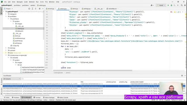Toggle the ExcelReader tool window
The image size is (187, 105).
(26, 97)
